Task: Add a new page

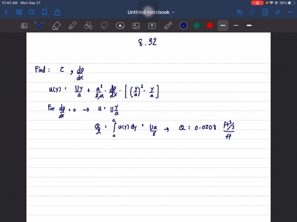Action: coord(265,12)
